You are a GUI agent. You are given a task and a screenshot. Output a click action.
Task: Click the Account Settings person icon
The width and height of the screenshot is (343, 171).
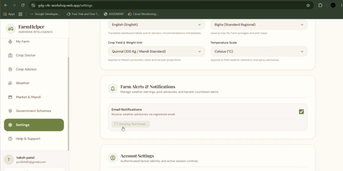point(113,158)
